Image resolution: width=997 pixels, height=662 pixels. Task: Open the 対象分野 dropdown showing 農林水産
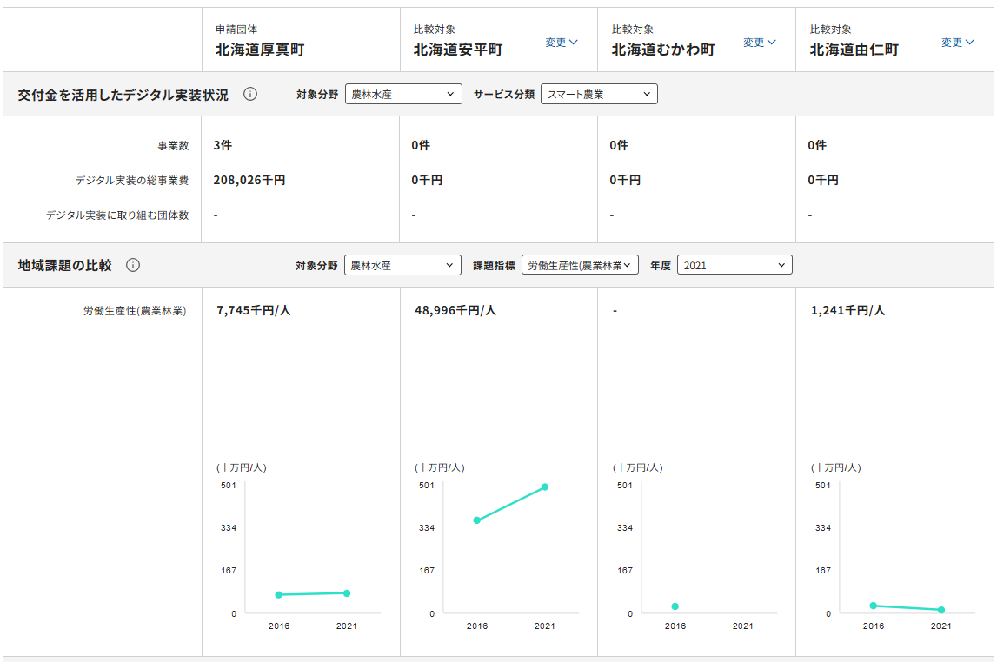(403, 94)
